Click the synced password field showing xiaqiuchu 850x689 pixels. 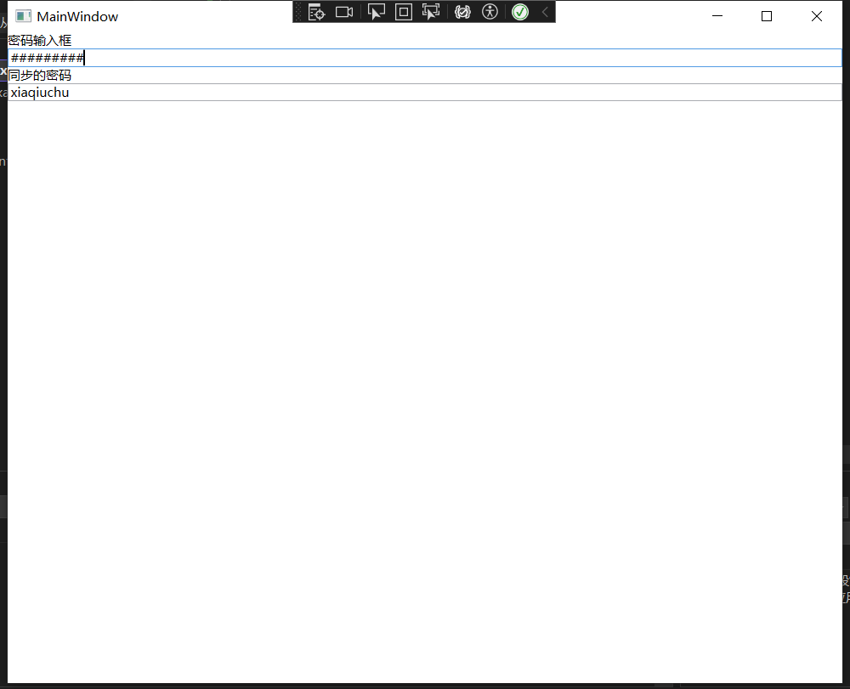(424, 92)
